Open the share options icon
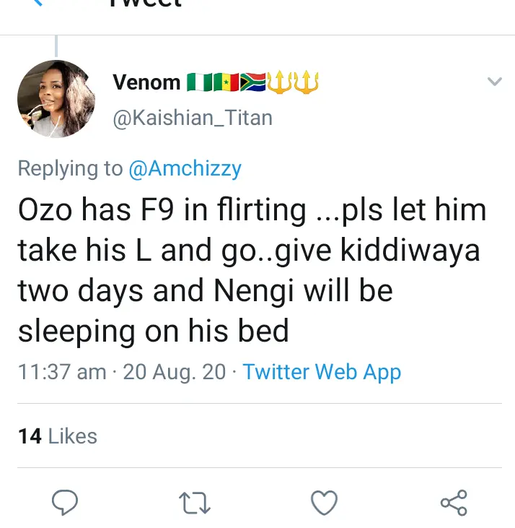 click(454, 502)
